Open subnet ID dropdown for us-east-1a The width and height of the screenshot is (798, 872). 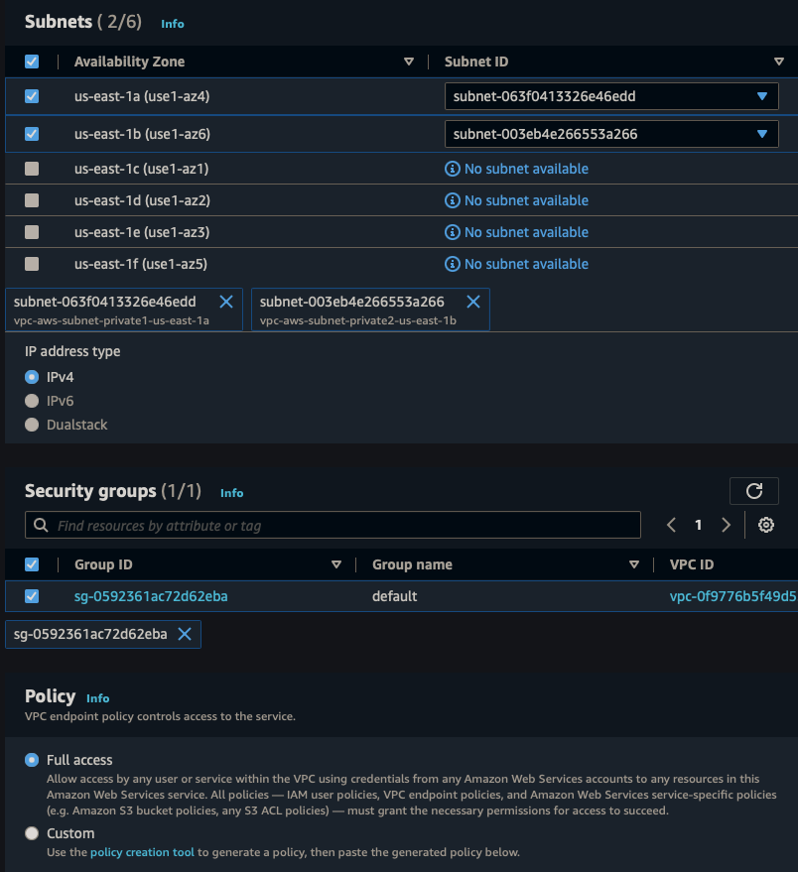coord(763,96)
